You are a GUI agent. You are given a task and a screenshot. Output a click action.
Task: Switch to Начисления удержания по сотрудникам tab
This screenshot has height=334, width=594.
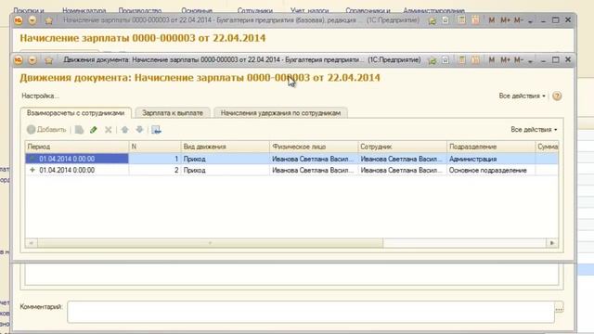click(280, 113)
